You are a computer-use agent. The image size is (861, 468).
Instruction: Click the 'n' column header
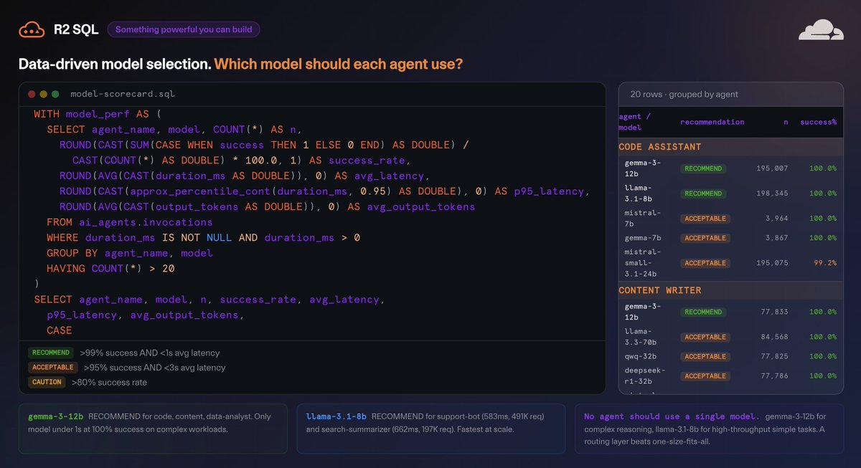(x=786, y=122)
